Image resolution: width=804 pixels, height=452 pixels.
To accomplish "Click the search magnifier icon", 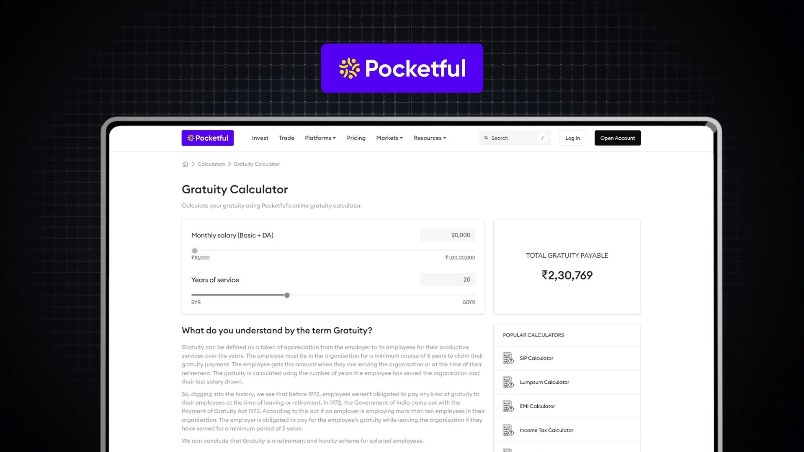I will 486,138.
